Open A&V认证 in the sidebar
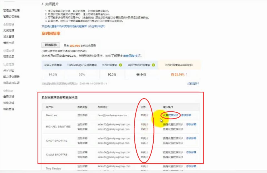Viewport: 267px width, 173px height. click(x=9, y=71)
